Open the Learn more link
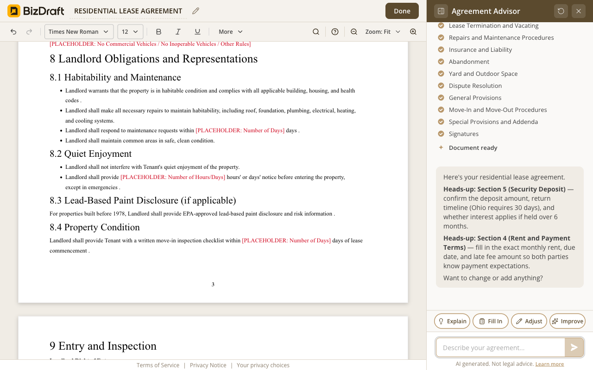 click(x=549, y=364)
